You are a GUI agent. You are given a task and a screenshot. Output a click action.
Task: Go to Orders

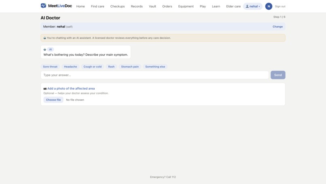coord(167,6)
